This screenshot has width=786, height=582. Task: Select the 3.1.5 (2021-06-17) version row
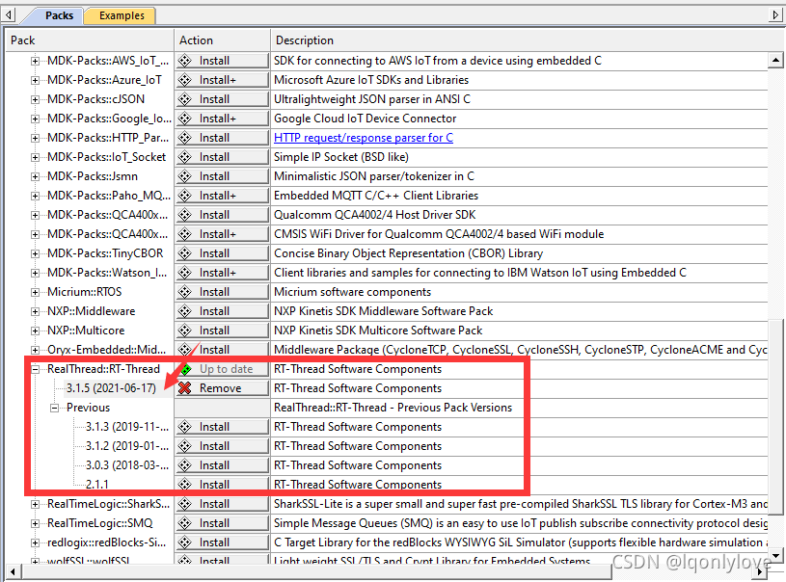(x=111, y=388)
